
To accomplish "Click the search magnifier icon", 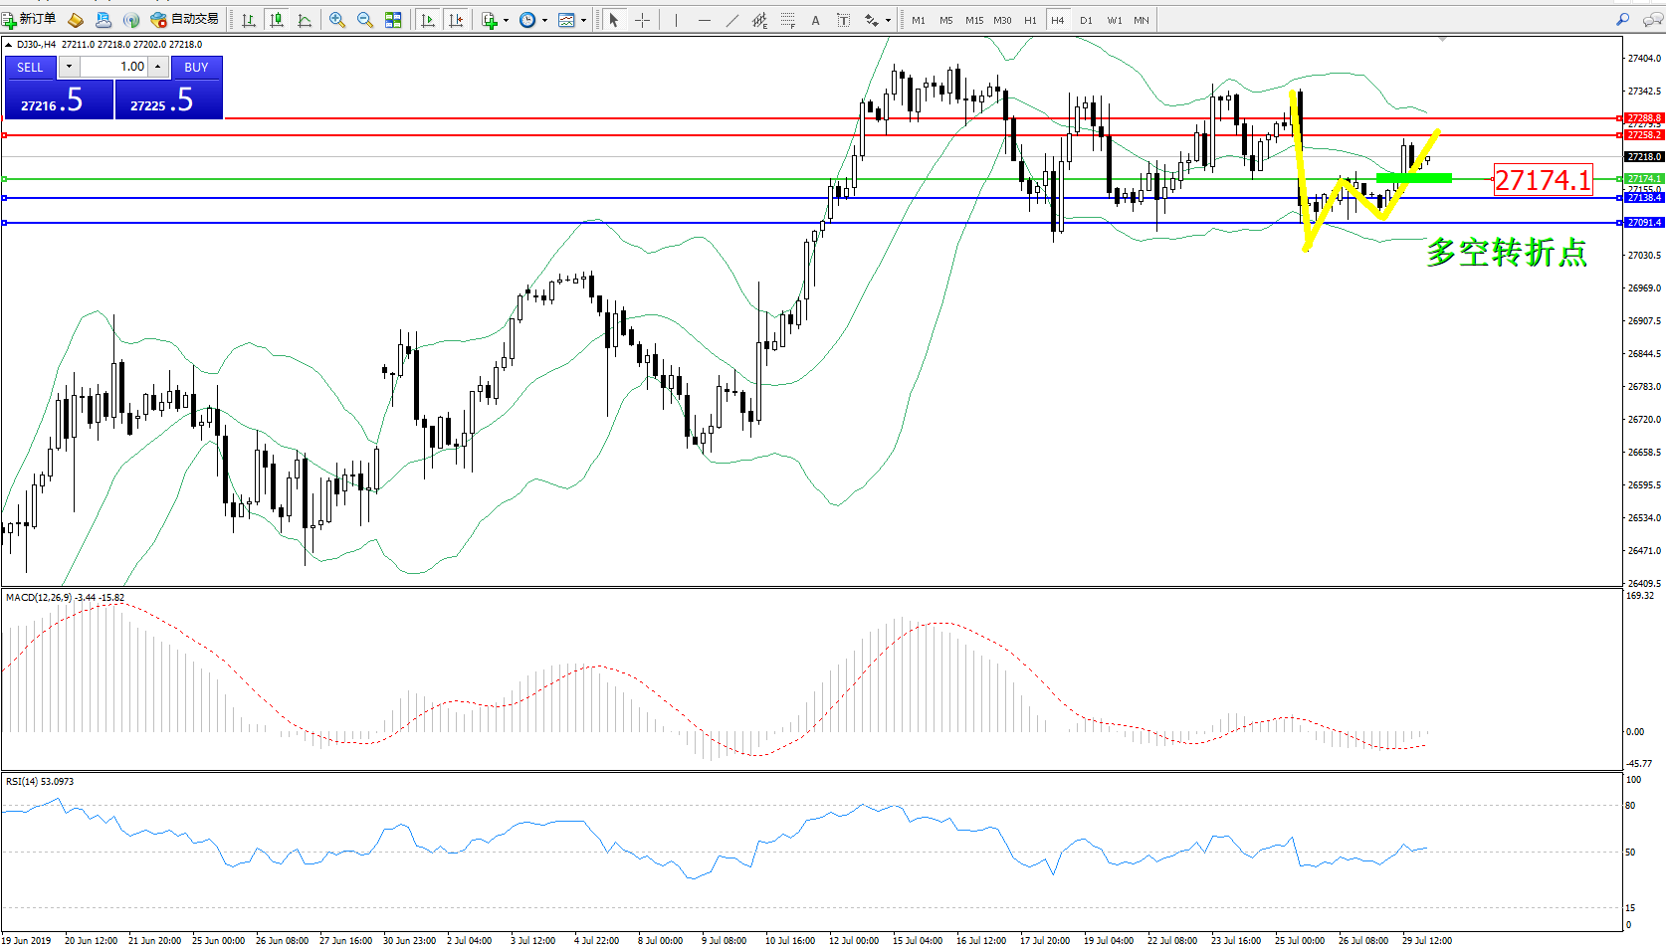I will click(1623, 19).
